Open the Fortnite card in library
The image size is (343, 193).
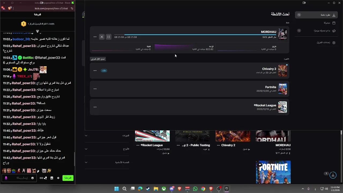point(273,172)
